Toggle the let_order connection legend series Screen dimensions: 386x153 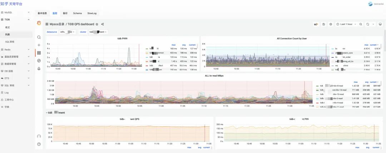342,57
